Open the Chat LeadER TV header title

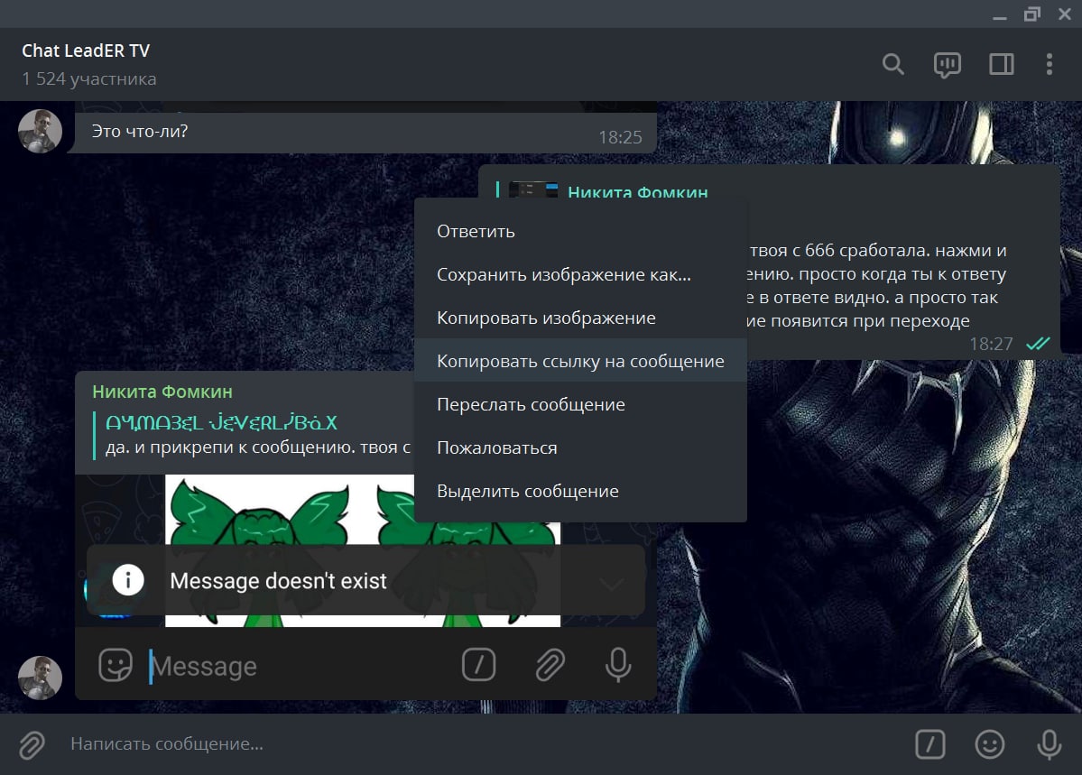(x=86, y=51)
